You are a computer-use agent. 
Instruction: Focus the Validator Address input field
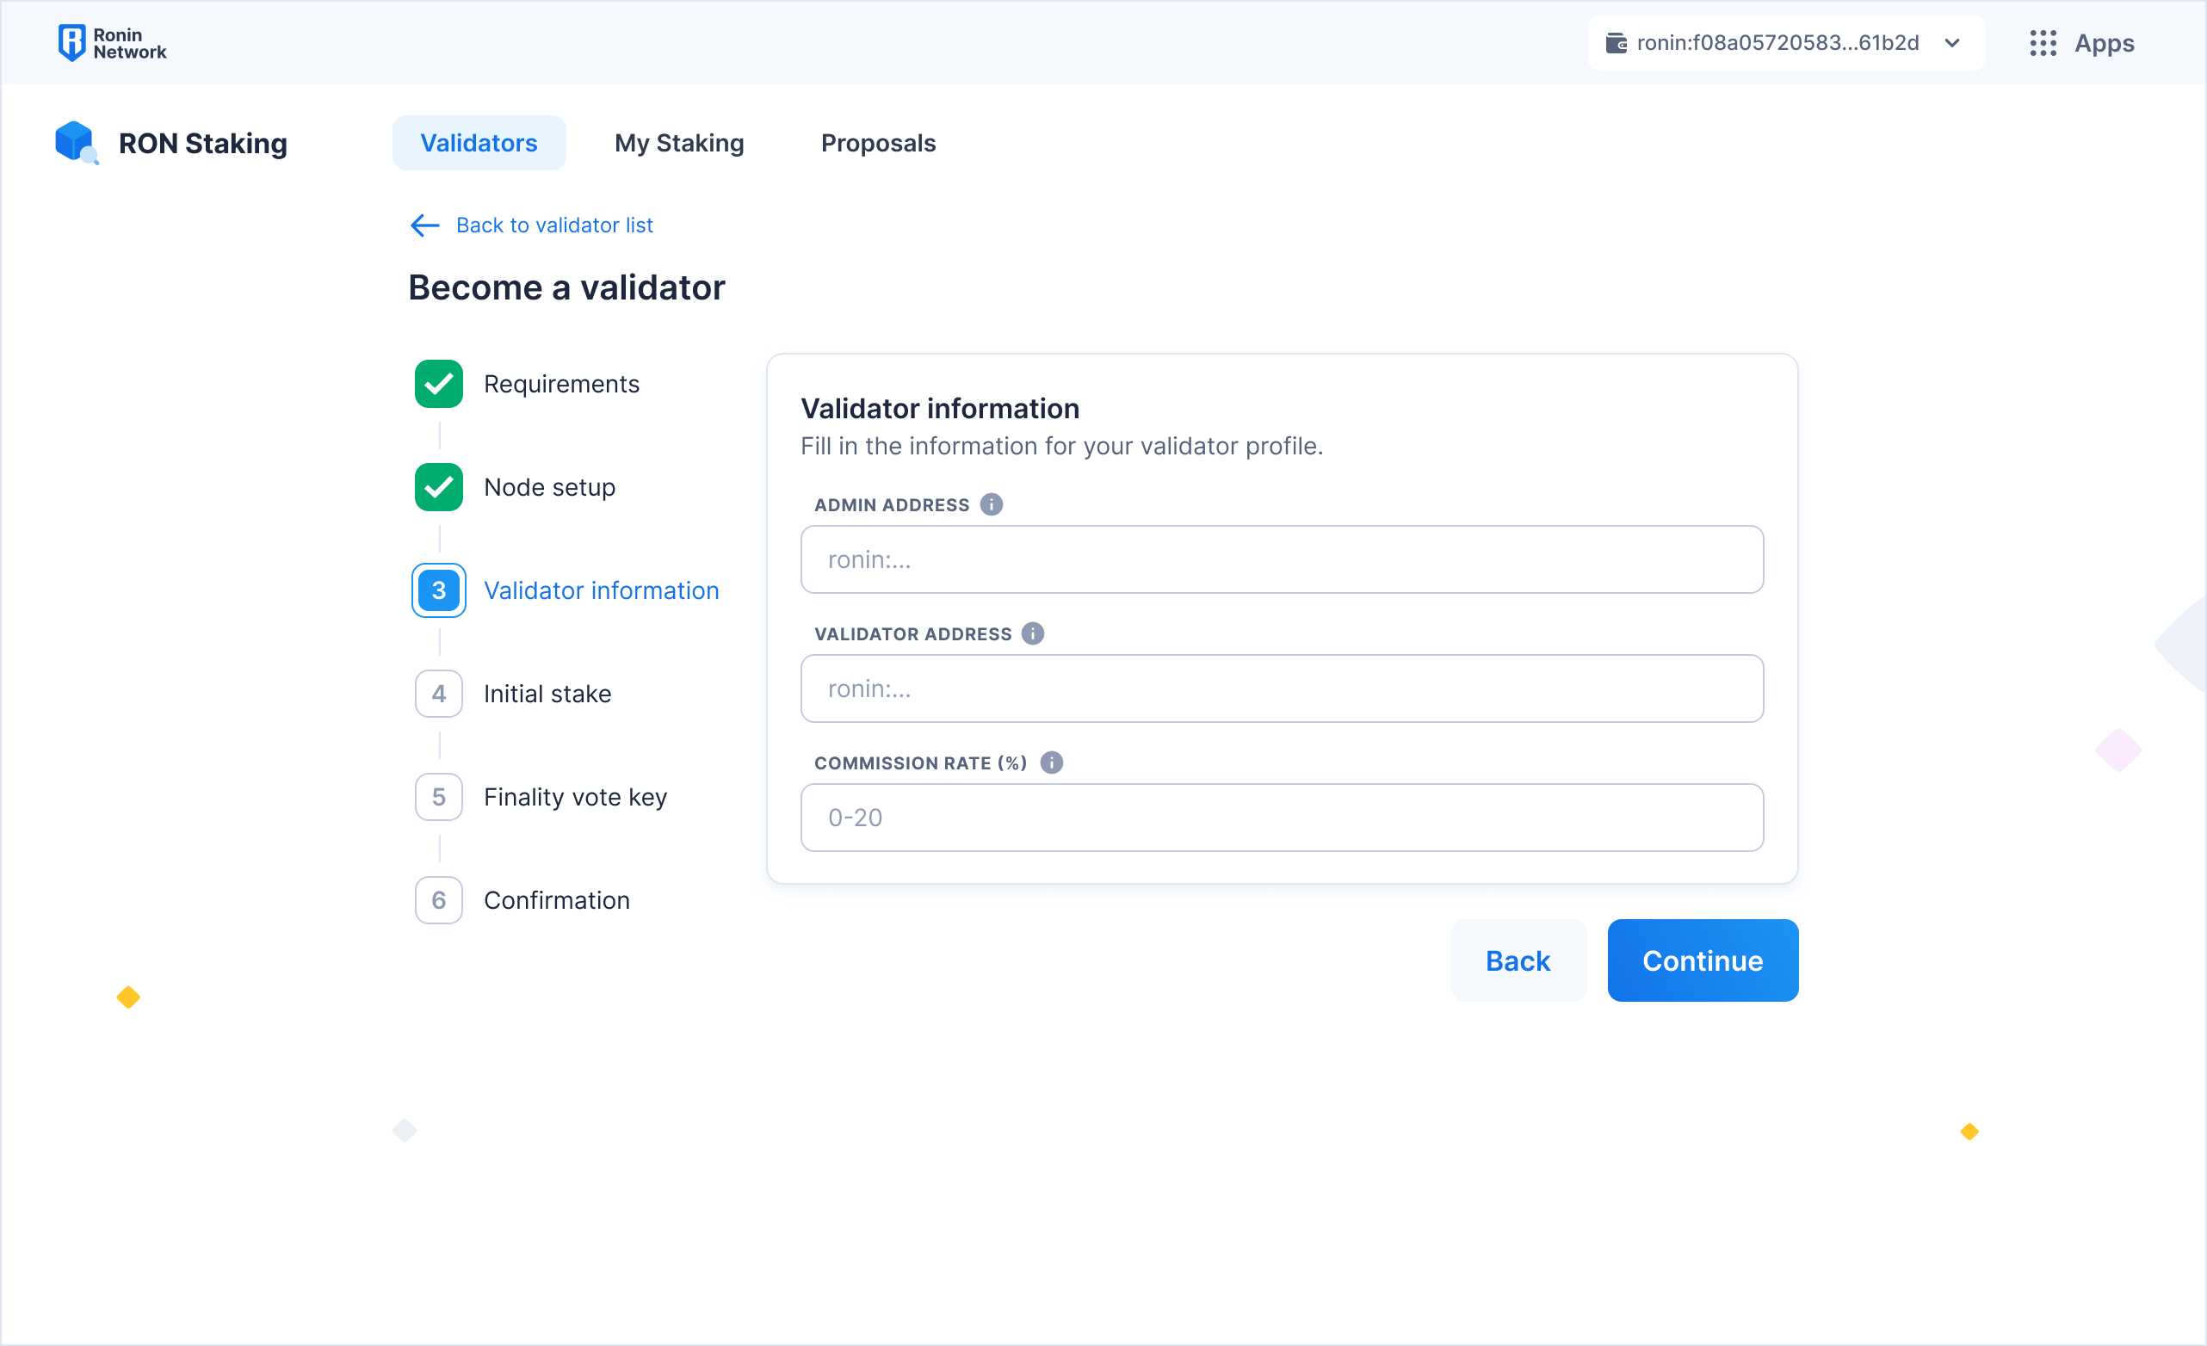(1282, 688)
